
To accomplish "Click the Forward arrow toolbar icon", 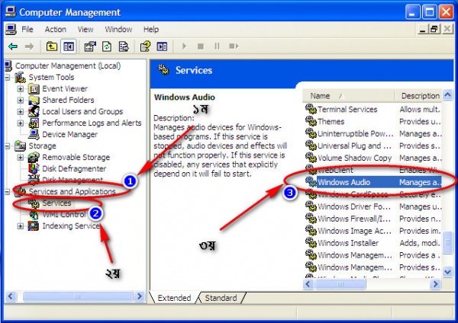I will pos(29,46).
